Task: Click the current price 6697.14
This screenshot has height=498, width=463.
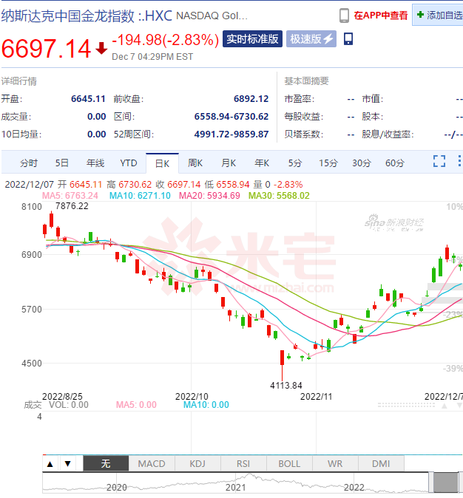Action: tap(47, 49)
